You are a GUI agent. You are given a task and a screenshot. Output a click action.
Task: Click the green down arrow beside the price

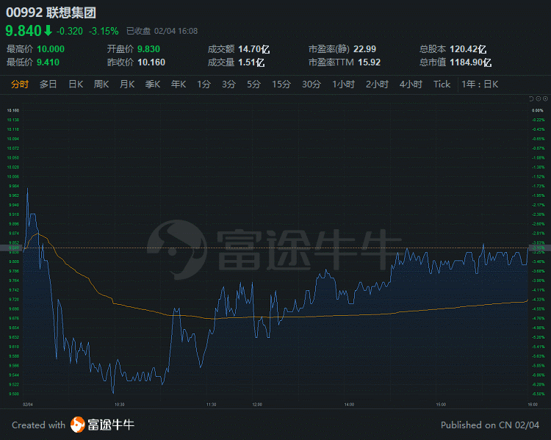point(48,31)
